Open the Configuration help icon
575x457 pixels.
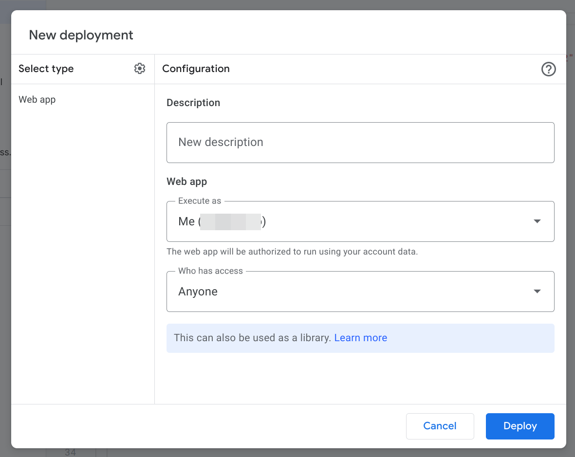(x=548, y=69)
